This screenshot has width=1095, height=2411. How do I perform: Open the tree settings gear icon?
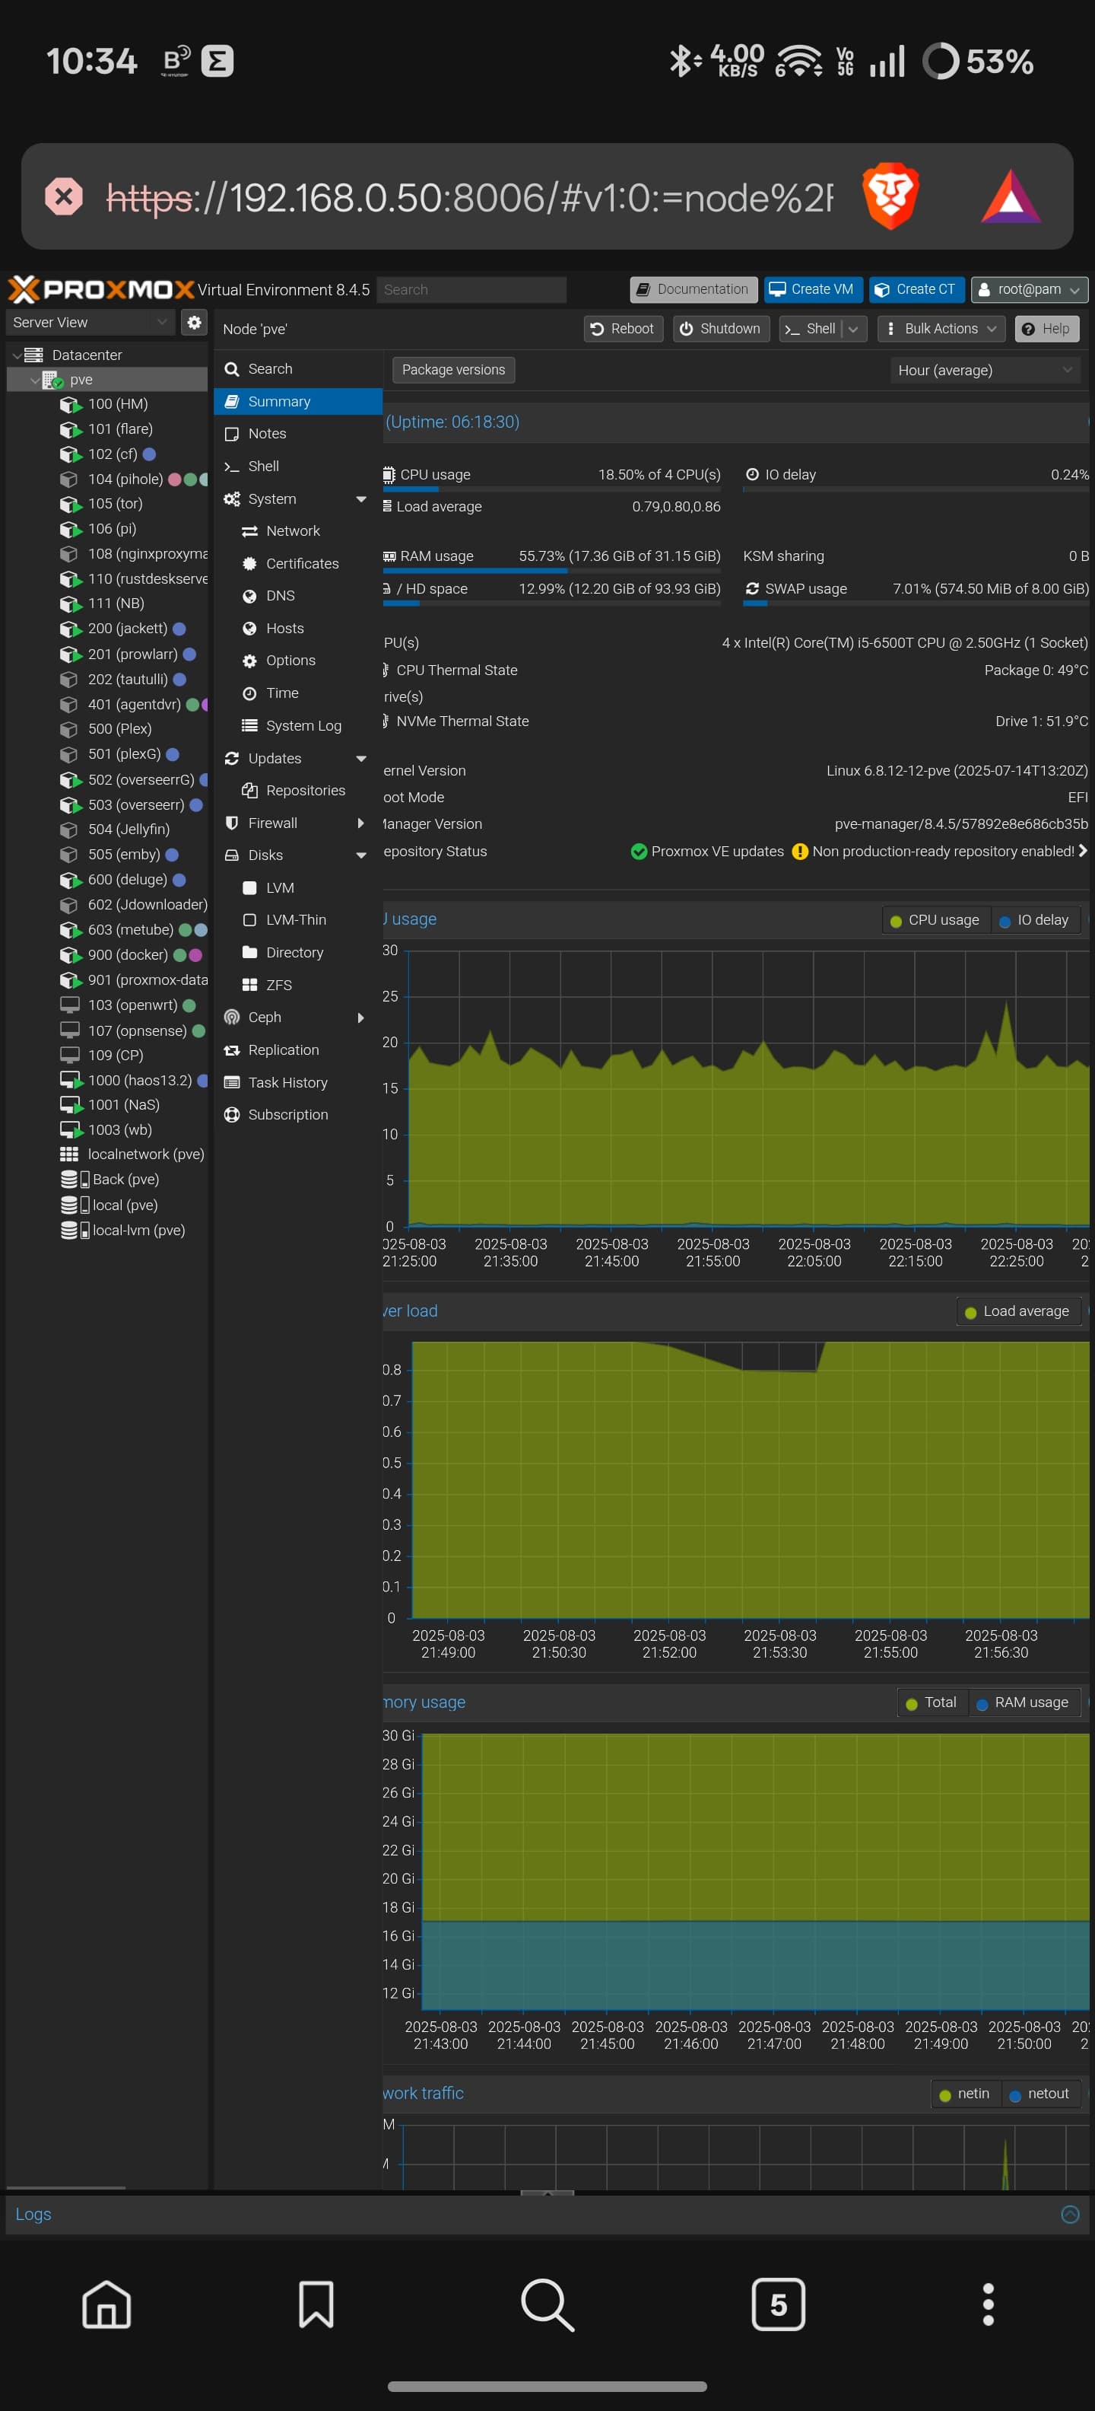click(194, 322)
